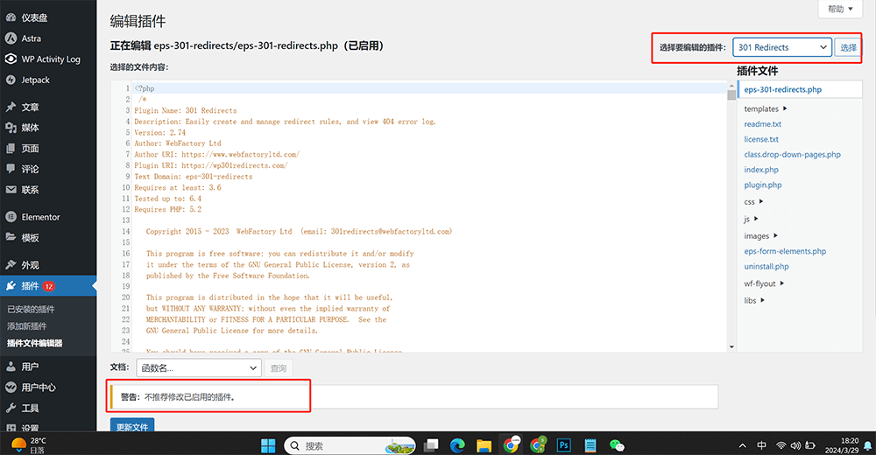The height and width of the screenshot is (455, 876).
Task: Click the 用户 person icon
Action: tap(11, 367)
